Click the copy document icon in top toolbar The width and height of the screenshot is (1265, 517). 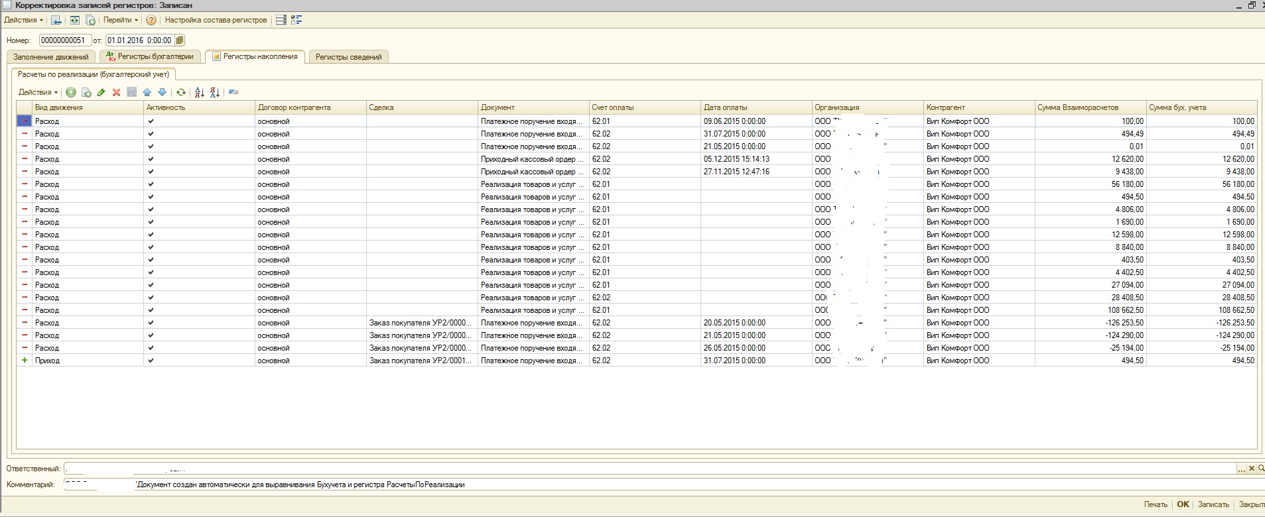pyautogui.click(x=90, y=20)
